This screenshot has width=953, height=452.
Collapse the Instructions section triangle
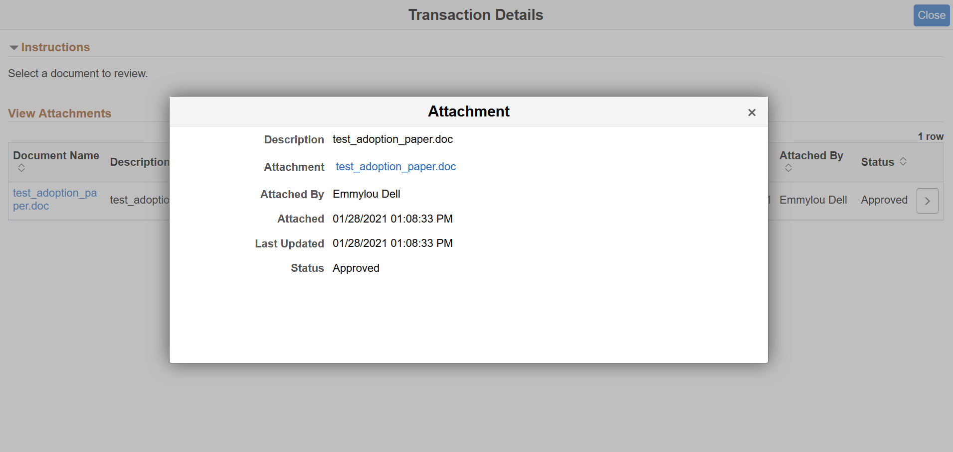14,48
